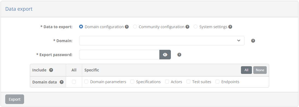Expand the Domain dropdown list
The width and height of the screenshot is (299, 107).
pos(162,41)
